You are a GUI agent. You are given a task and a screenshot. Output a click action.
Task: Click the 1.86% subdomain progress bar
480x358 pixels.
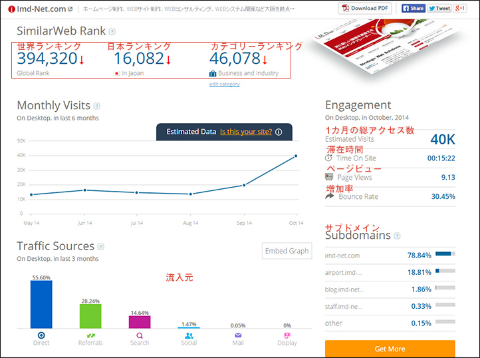[x=445, y=287]
